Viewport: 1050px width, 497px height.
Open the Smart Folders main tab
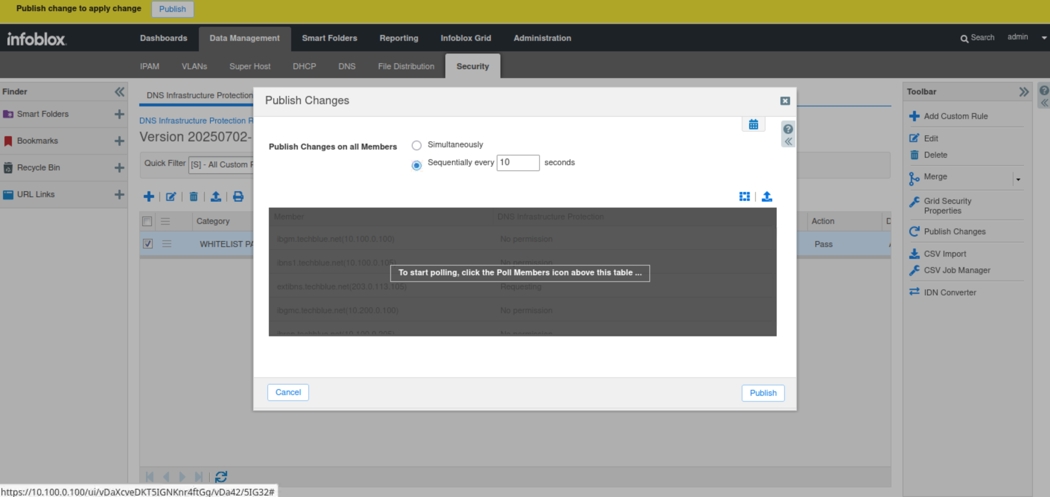click(x=330, y=38)
